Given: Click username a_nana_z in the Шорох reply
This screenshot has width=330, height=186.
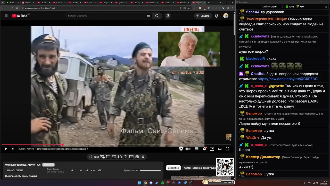Looking at the screenshot, I should [x=259, y=145].
